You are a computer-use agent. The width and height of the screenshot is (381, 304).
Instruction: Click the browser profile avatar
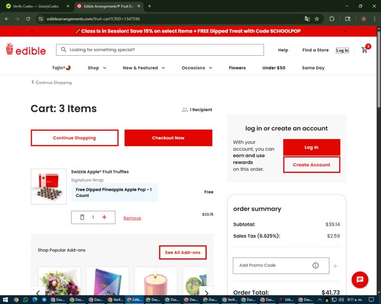click(364, 18)
